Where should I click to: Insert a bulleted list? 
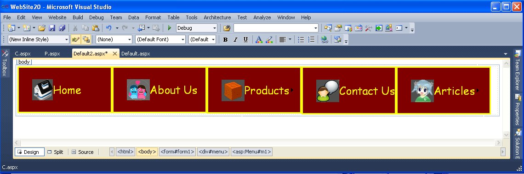301,39
